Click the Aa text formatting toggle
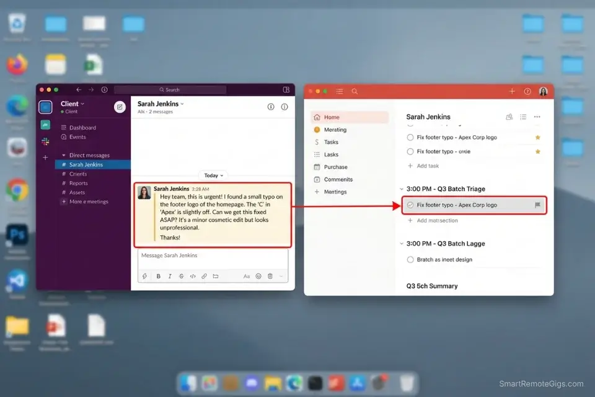595x397 pixels. coord(247,276)
